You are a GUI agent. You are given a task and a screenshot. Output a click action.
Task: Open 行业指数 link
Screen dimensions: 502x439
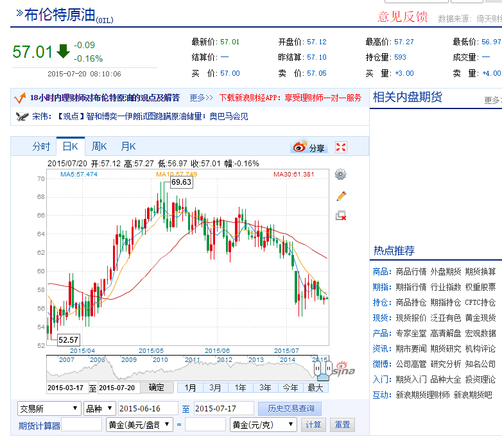click(446, 287)
